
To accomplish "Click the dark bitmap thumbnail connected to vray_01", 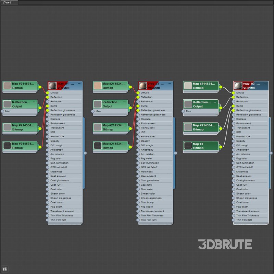I will (7, 146).
